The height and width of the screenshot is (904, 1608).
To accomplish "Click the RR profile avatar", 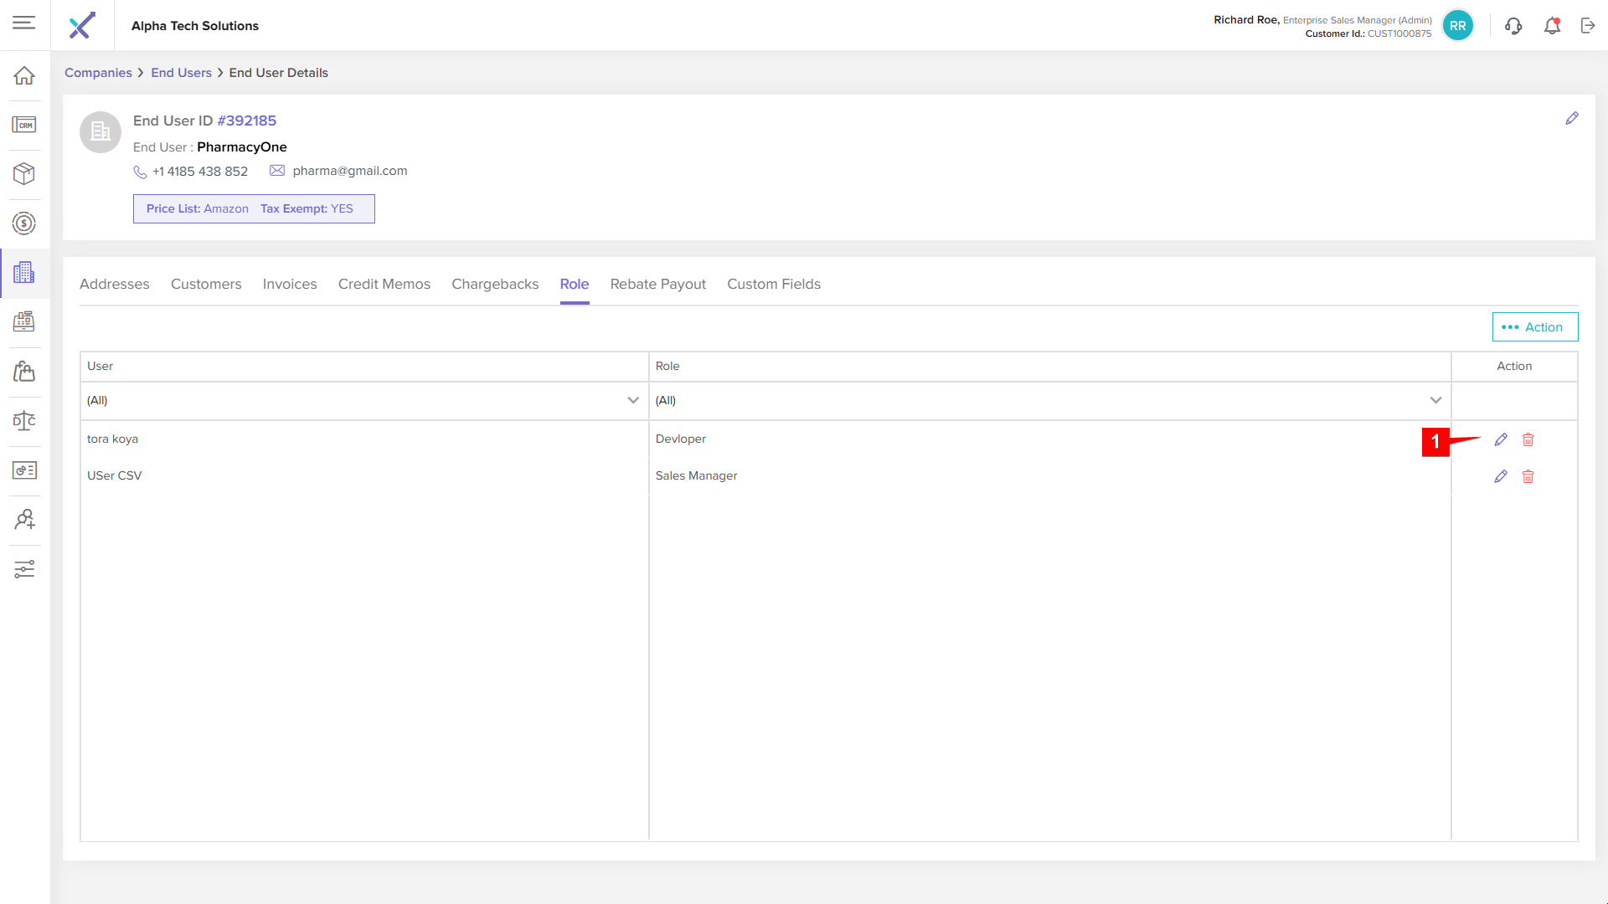I will point(1457,26).
